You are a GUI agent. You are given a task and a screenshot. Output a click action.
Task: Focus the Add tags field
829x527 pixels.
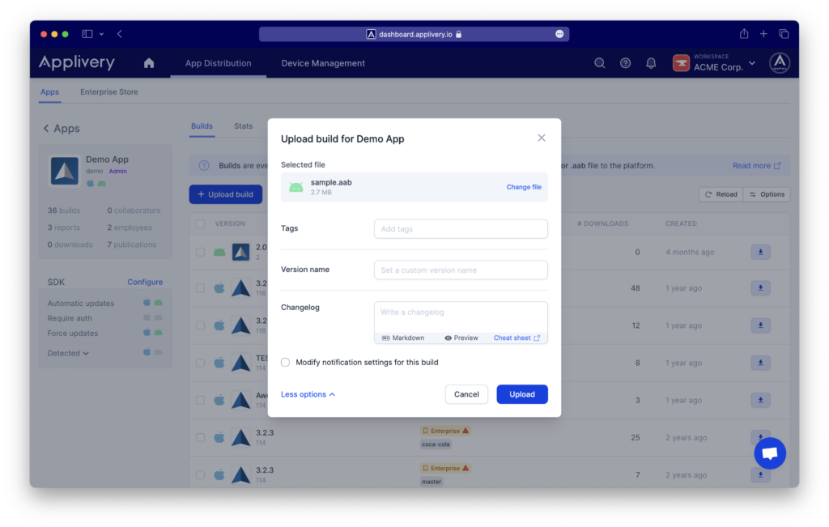click(461, 229)
